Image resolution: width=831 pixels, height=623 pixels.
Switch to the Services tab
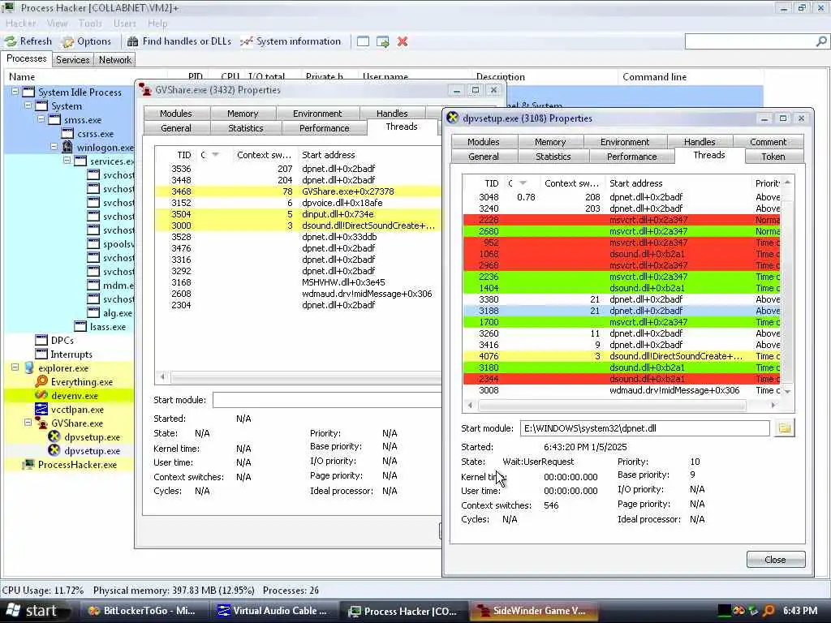(x=72, y=60)
